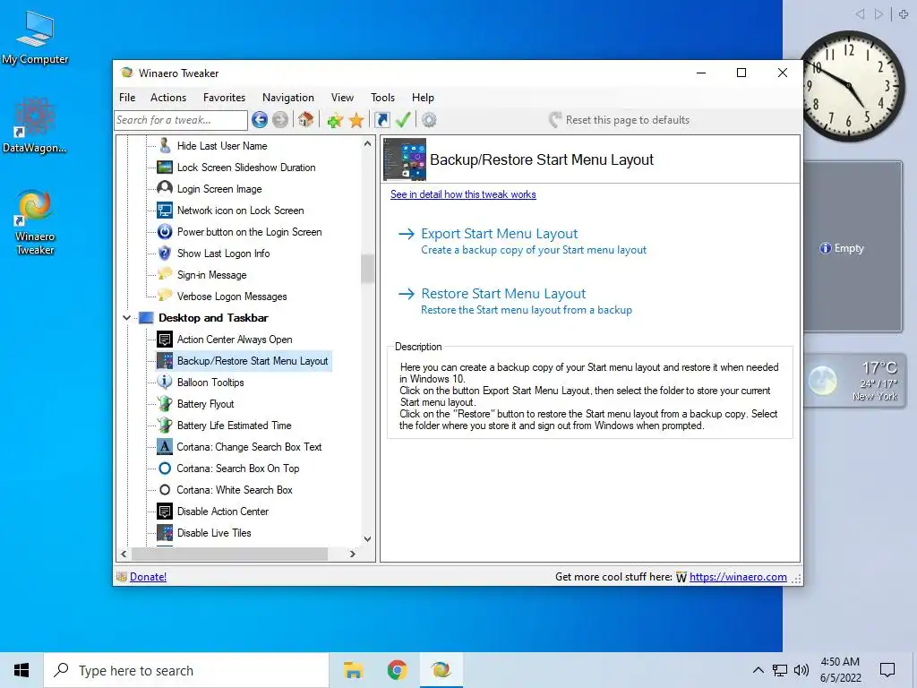The width and height of the screenshot is (917, 688).
Task: Open the File menu
Action: click(127, 98)
